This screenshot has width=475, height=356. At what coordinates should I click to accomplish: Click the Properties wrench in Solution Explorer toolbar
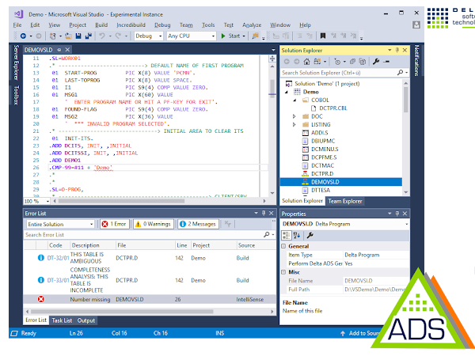click(x=376, y=62)
